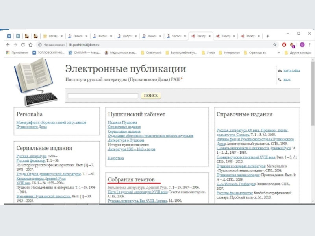Open the Картотека link
The width and height of the screenshot is (315, 236).
click(116, 158)
